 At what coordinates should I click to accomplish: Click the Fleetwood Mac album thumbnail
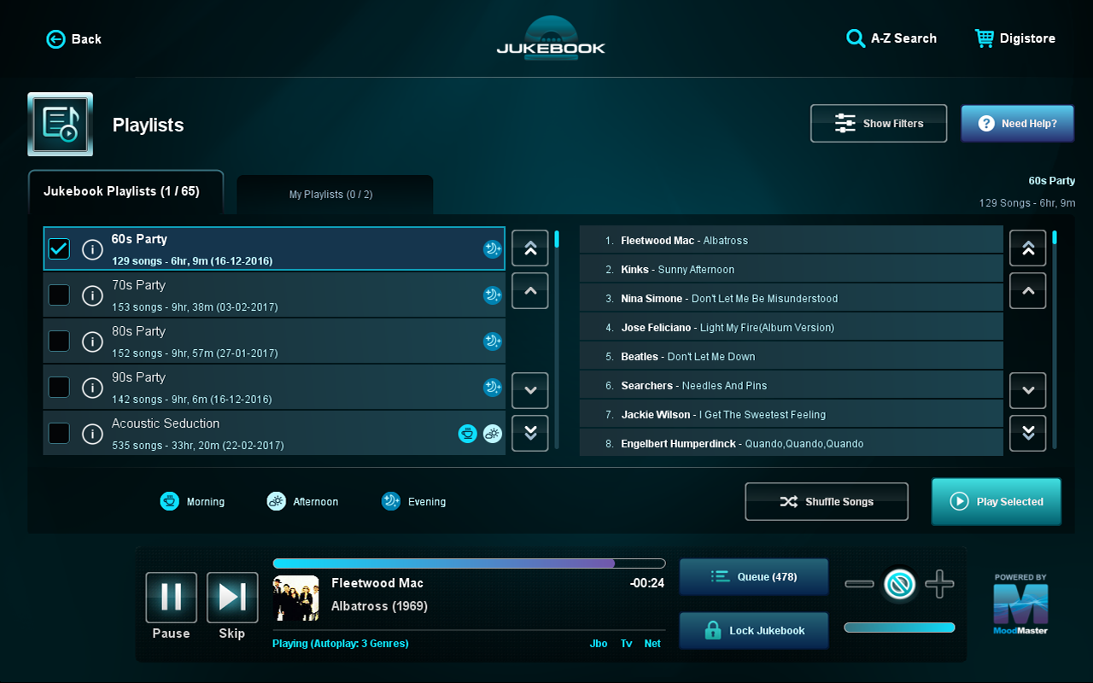295,598
